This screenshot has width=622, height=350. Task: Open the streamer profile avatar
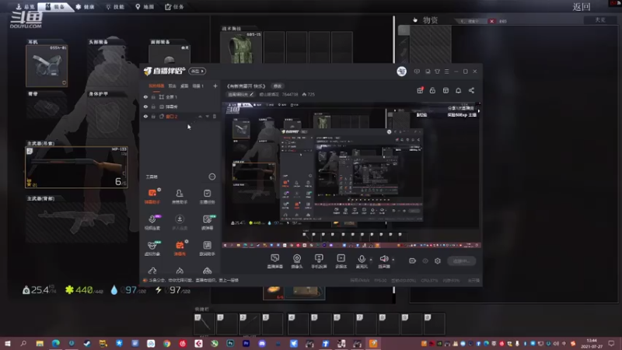coord(401,72)
